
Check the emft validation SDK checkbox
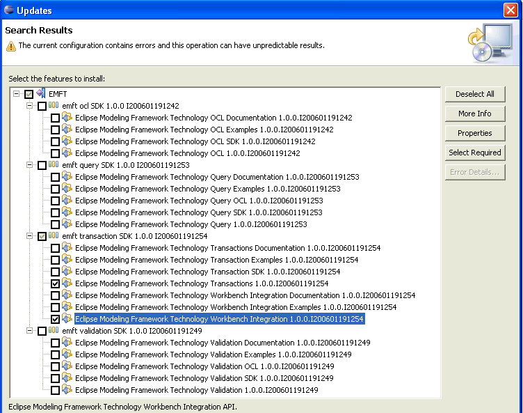pos(42,331)
